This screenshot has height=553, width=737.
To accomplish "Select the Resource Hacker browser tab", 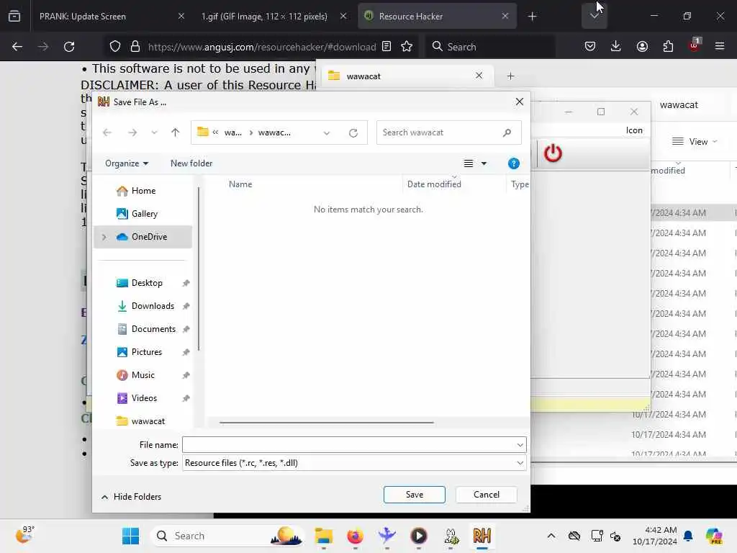I will 437,17.
